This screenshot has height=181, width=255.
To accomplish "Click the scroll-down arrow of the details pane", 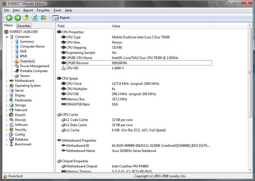I will pos(250,170).
